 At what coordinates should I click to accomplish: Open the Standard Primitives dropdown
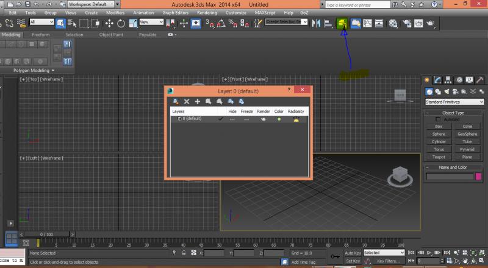click(x=454, y=102)
